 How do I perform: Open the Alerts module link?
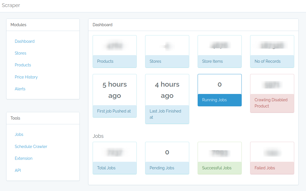20,89
